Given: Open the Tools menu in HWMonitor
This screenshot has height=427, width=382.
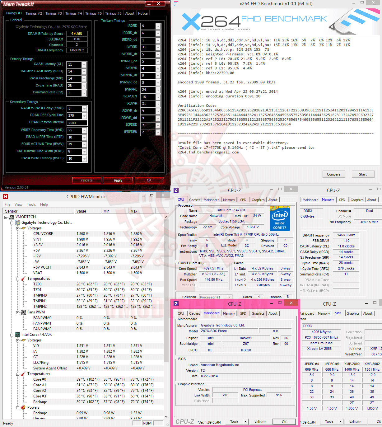Looking at the screenshot, I should 31,204.
